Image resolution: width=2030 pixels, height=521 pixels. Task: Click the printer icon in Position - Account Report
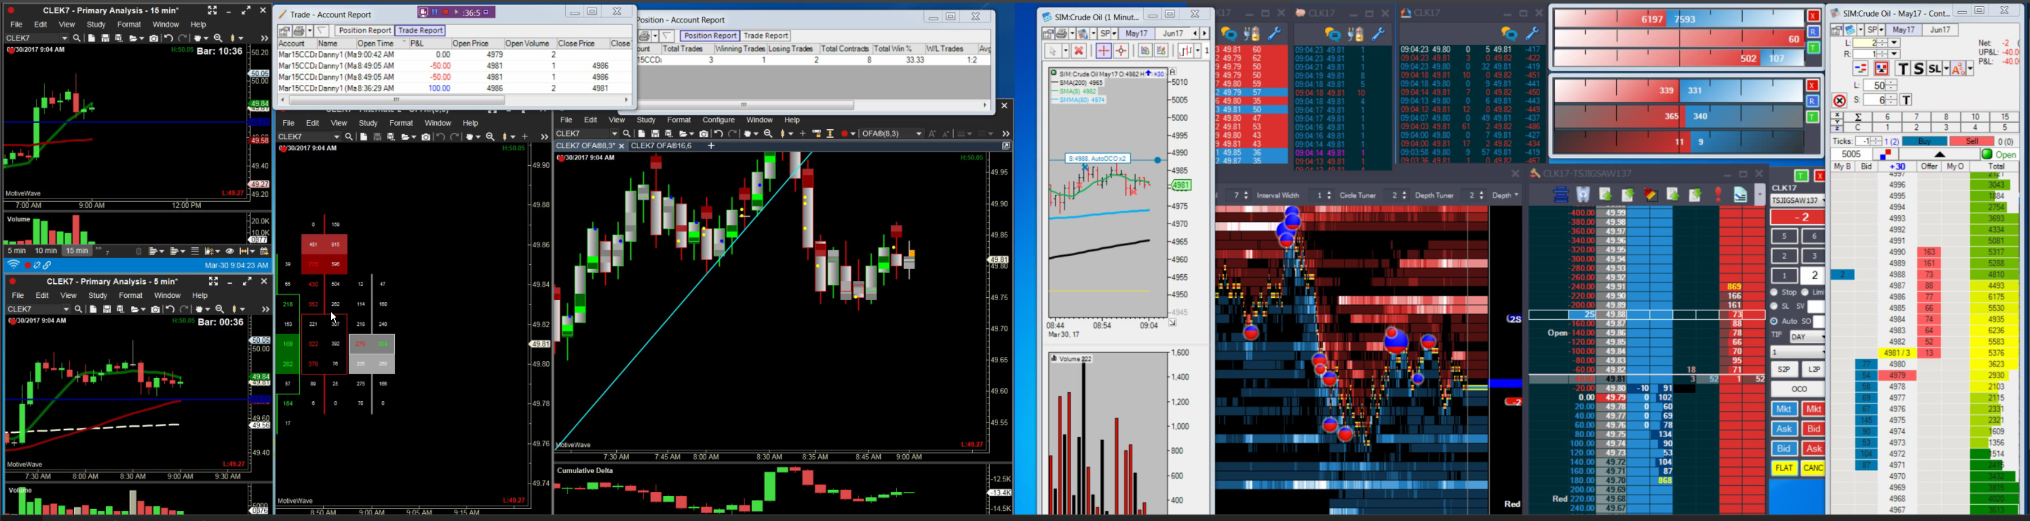click(x=644, y=35)
